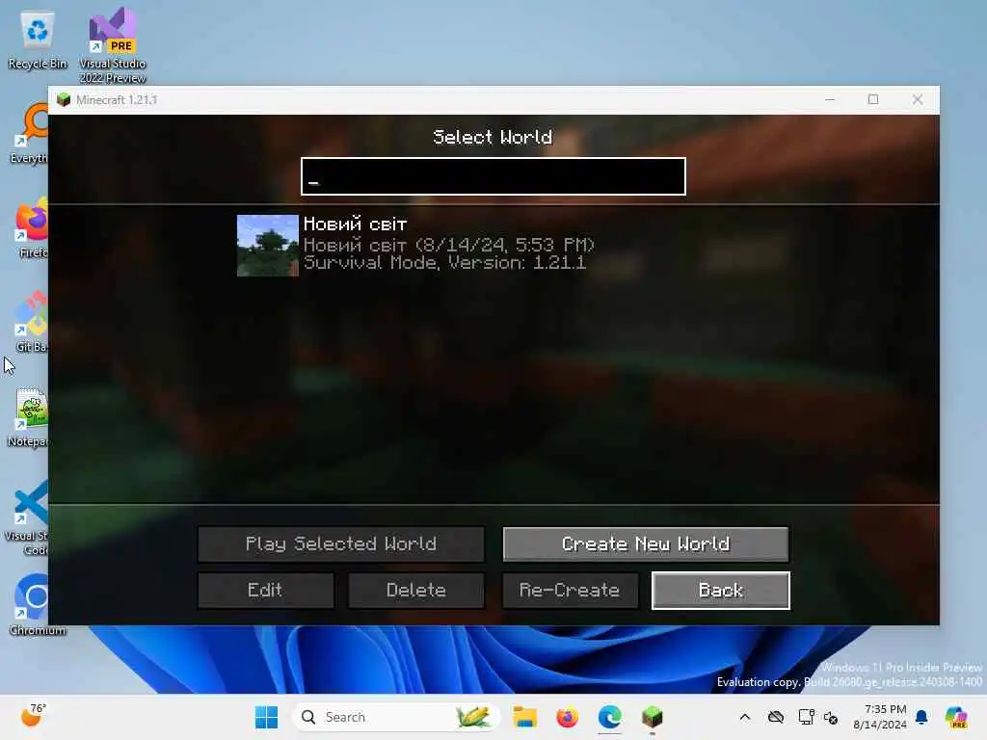The image size is (987, 740).
Task: Open the Windows Start menu
Action: tap(266, 717)
